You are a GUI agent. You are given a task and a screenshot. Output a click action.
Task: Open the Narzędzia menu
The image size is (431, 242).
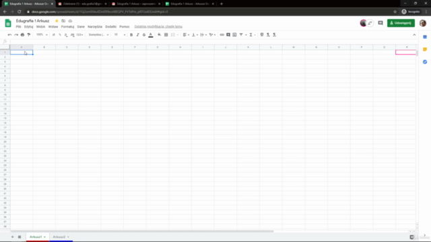point(95,27)
